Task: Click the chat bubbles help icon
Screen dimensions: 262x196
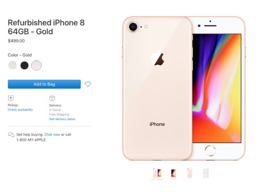Action: [x=11, y=134]
